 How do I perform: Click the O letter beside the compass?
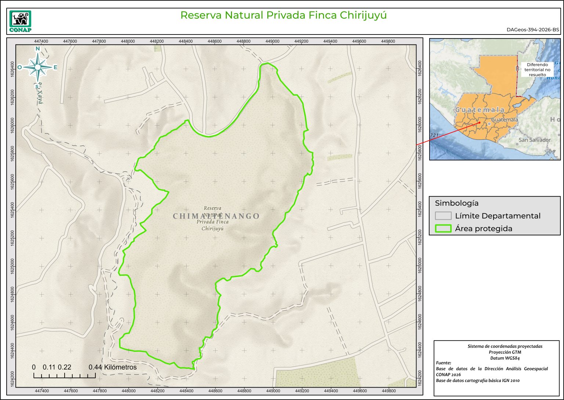[19, 67]
